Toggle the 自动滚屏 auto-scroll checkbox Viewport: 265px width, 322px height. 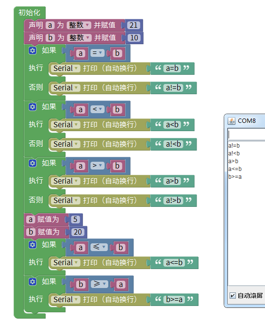pos(232,295)
